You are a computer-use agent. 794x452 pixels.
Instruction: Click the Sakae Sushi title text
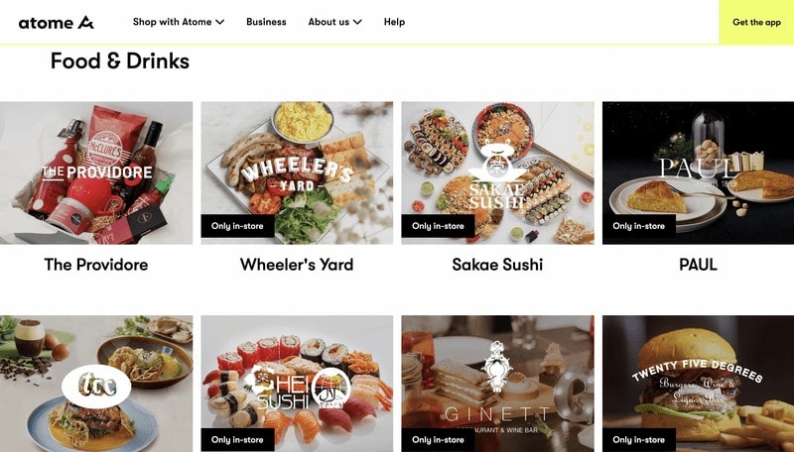pyautogui.click(x=497, y=265)
